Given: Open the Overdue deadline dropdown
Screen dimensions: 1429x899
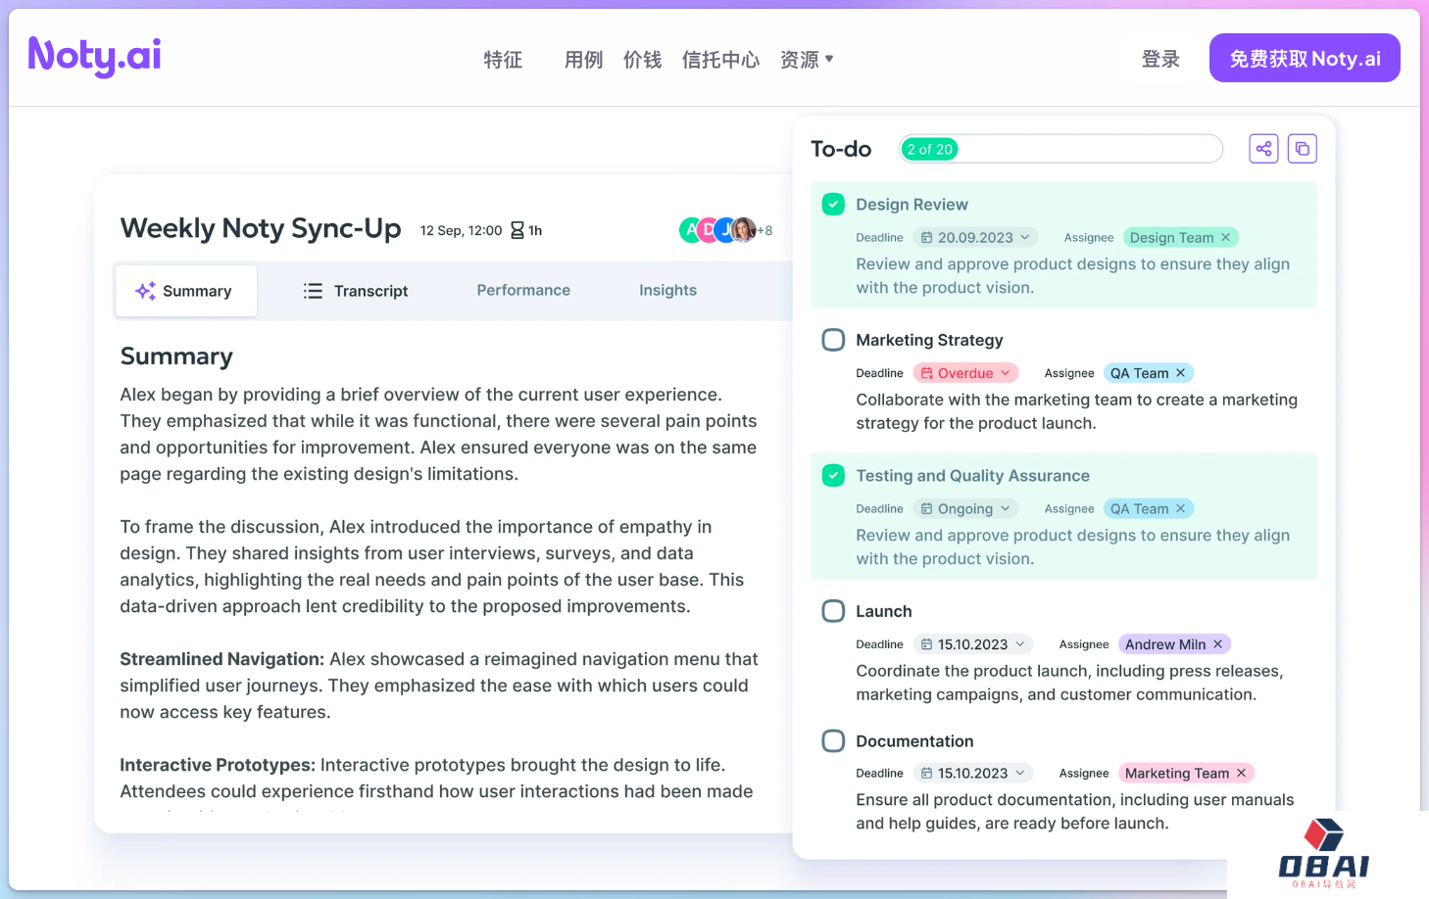Looking at the screenshot, I should click(965, 373).
